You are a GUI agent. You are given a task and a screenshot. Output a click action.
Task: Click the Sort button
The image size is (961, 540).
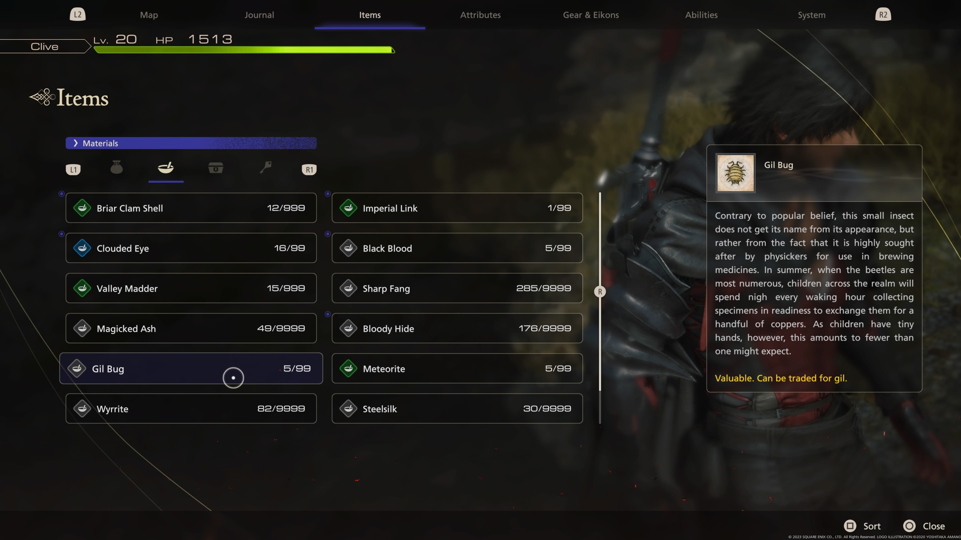coord(862,526)
